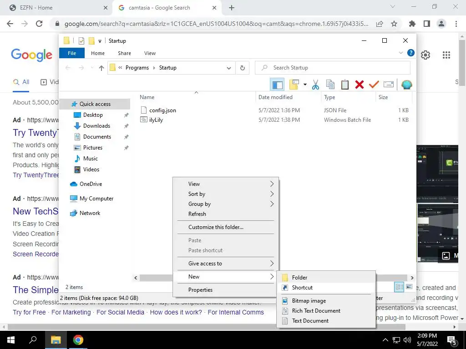466x349 pixels.
Task: Click the Explorer refresh button
Action: point(243,68)
